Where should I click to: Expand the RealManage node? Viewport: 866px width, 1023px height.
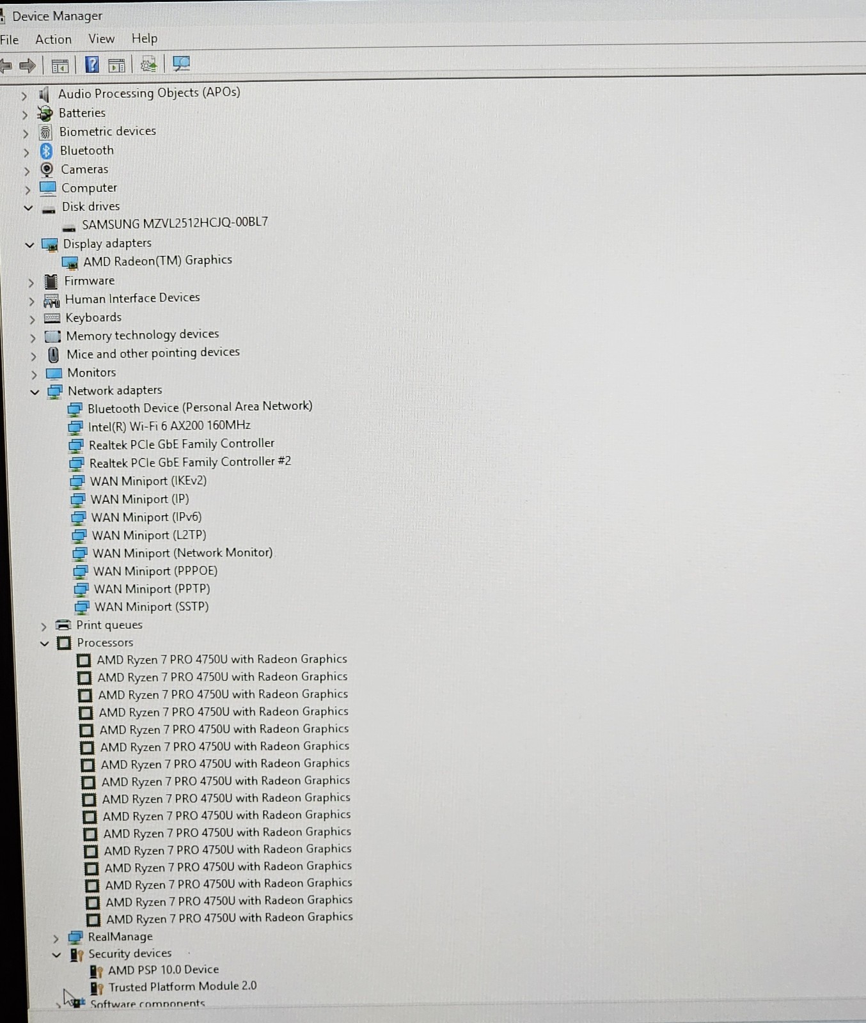tap(56, 939)
